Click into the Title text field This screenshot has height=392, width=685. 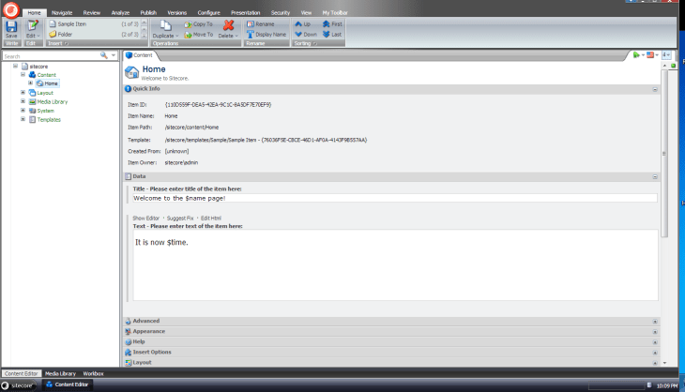[394, 198]
